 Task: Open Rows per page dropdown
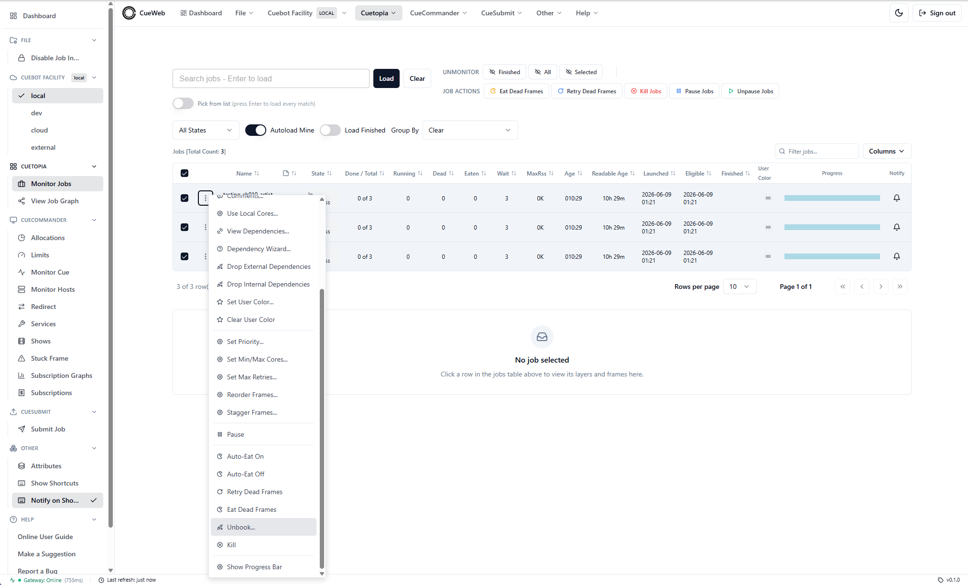point(740,287)
